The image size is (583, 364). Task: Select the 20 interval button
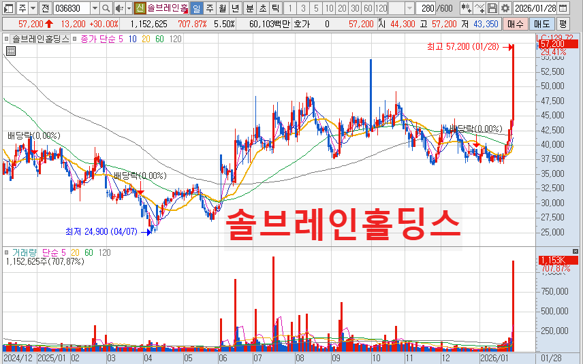(x=342, y=8)
